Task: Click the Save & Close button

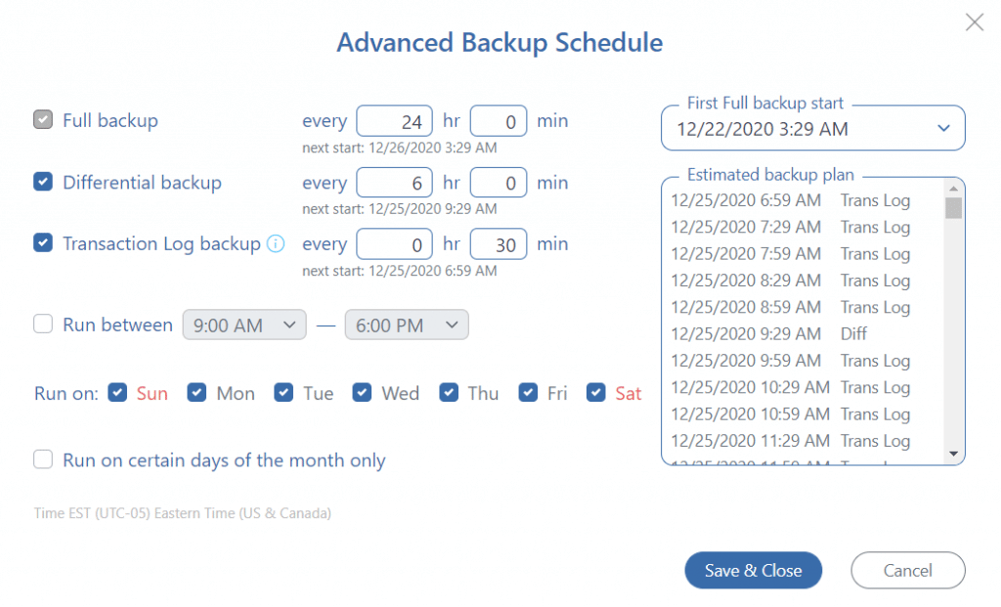Action: (754, 570)
